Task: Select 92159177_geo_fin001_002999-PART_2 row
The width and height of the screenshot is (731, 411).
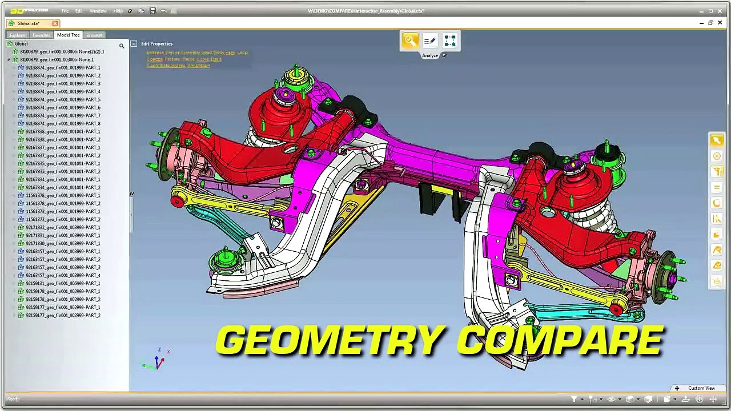Action: (x=63, y=315)
